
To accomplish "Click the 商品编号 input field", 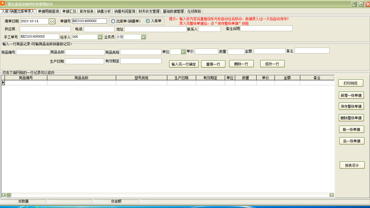I will tap(33, 52).
